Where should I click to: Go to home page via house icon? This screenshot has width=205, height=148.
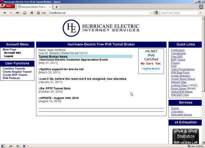click(x=31, y=13)
